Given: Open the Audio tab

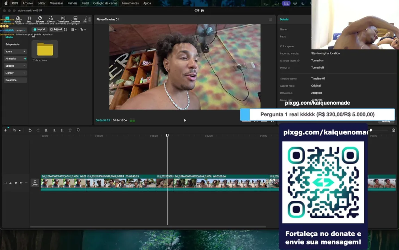Looking at the screenshot, I should [x=18, y=19].
